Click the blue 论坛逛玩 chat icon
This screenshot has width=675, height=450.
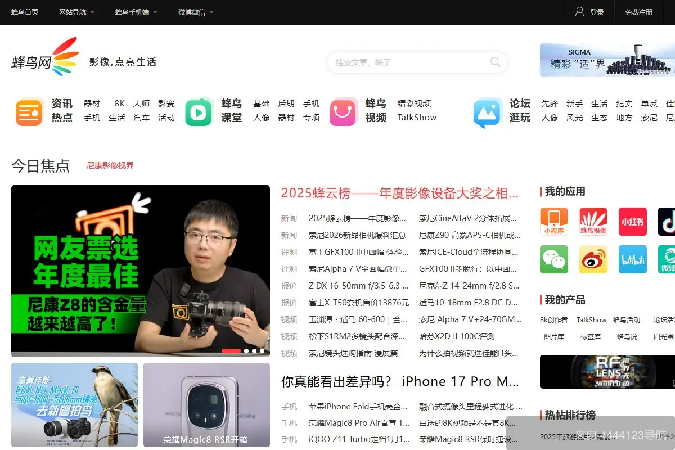488,111
